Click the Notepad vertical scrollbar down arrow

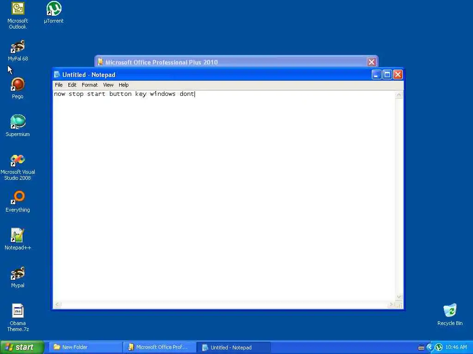(399, 297)
